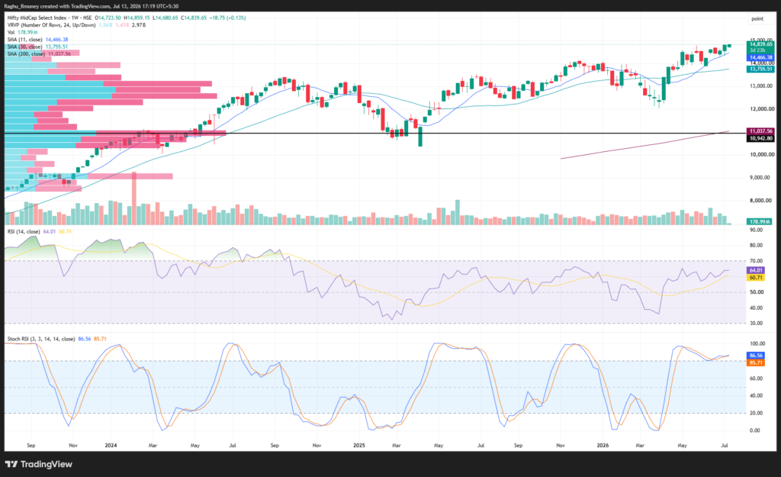The width and height of the screenshot is (781, 477).
Task: Click the 2026 label on the time axis
Action: click(x=603, y=445)
